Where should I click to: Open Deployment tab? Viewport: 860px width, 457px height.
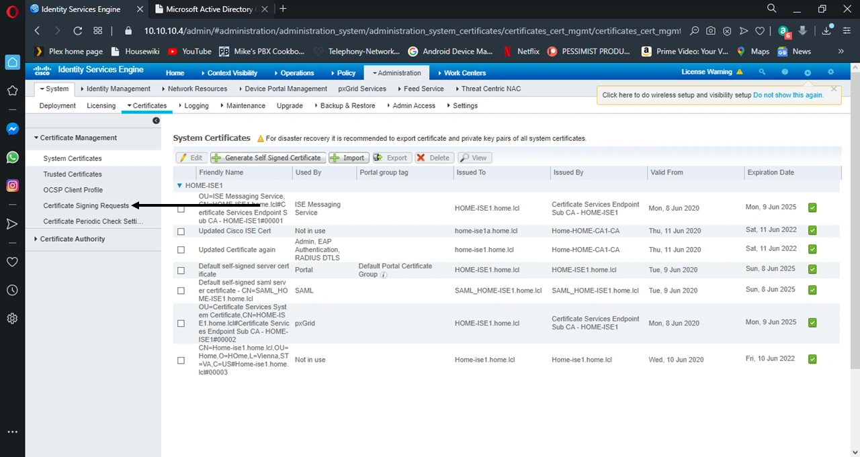pos(58,105)
